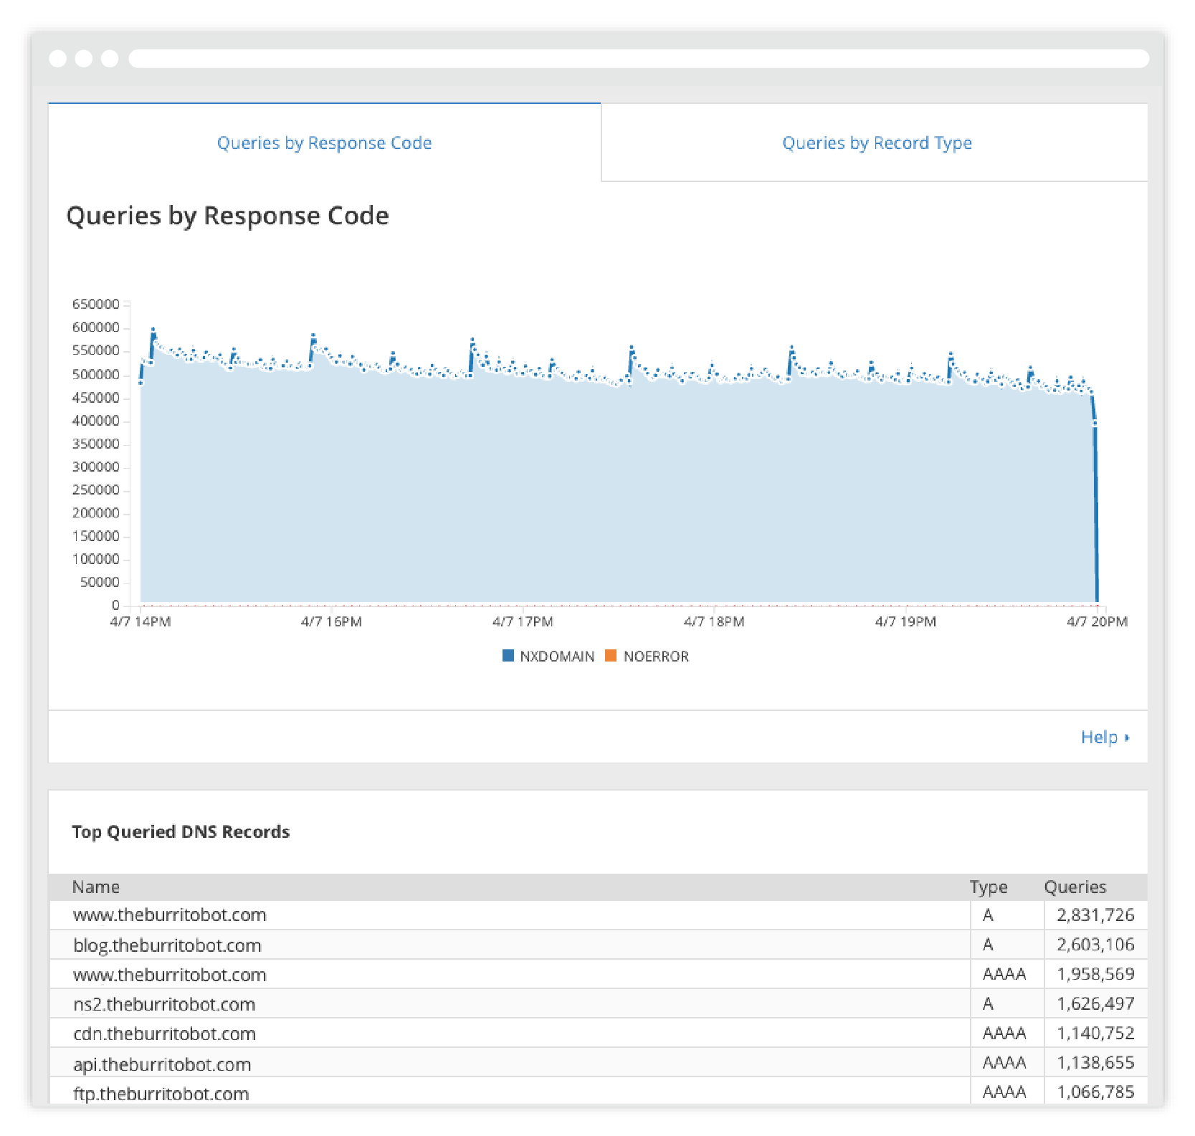Click the browser address bar
The height and width of the screenshot is (1136, 1195).
click(638, 59)
